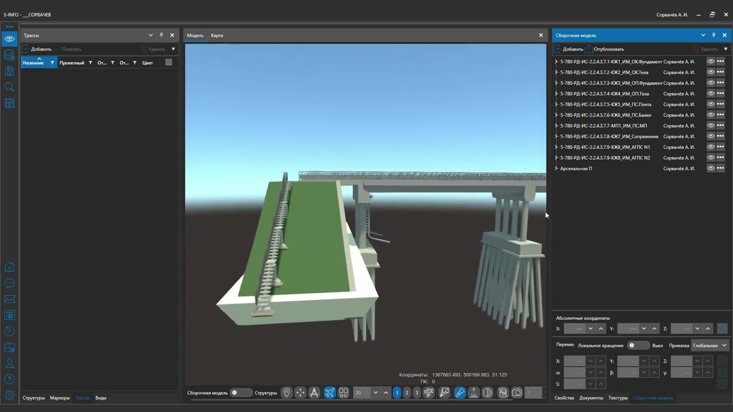Open the settings gear in sidebar

9,395
